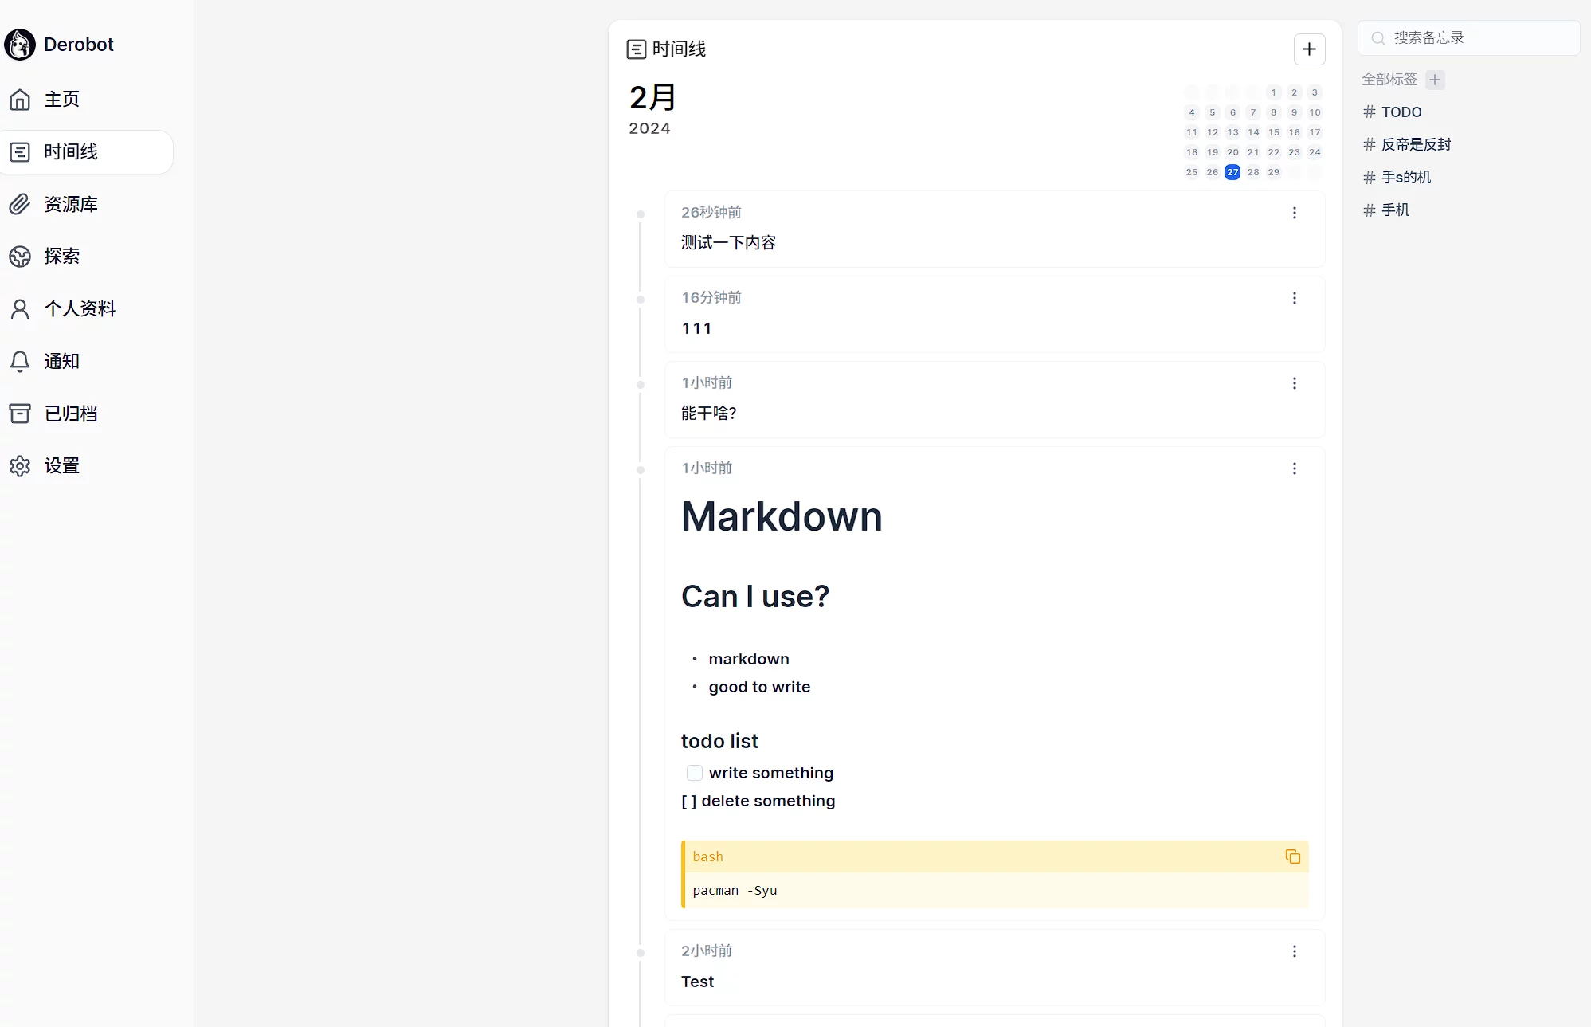This screenshot has width=1591, height=1027.
Task: Click the Derobot avatar logo
Action: [x=20, y=45]
